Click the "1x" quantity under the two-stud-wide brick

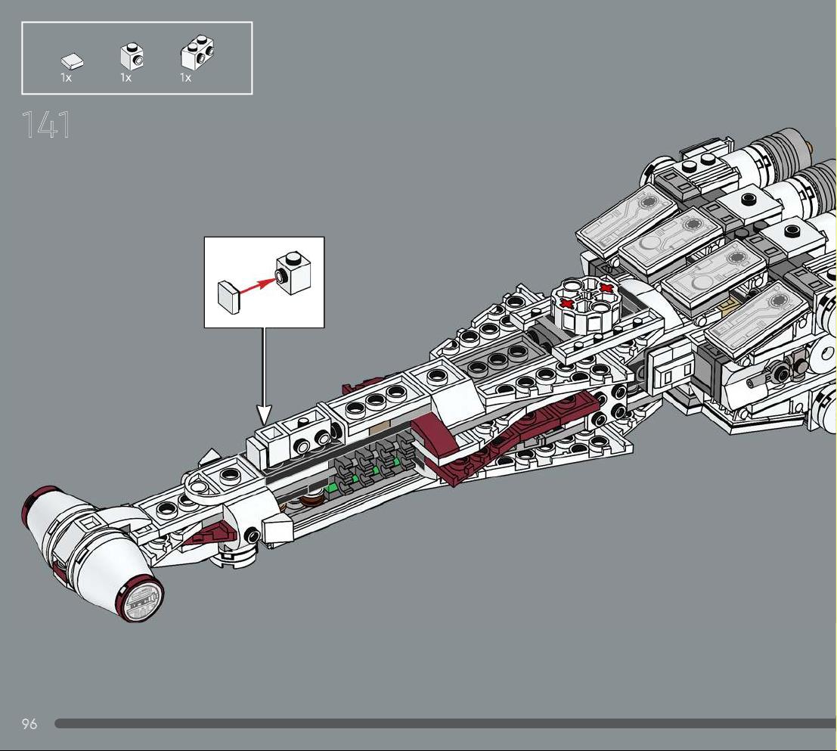pyautogui.click(x=186, y=78)
